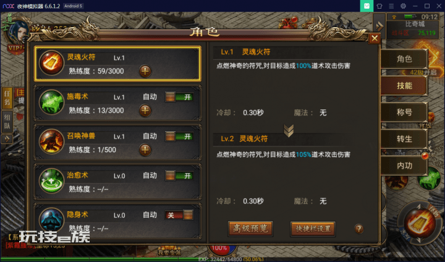Screen dimensions: 445x262
Task: Close the 角色 panel
Action: click(x=375, y=38)
